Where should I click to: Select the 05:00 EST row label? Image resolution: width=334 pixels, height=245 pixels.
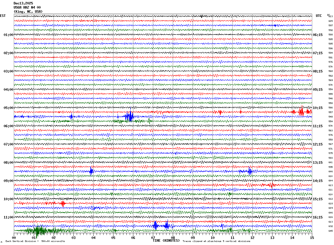[9, 108]
